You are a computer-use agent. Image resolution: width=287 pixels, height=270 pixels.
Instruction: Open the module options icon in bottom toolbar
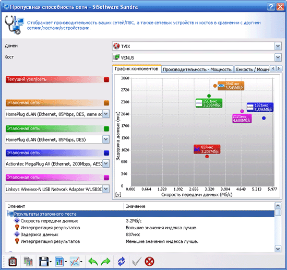coord(13,262)
